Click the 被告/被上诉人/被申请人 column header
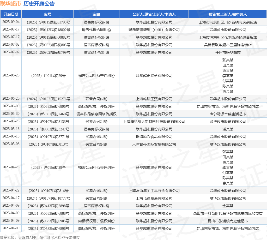 point(228,14)
